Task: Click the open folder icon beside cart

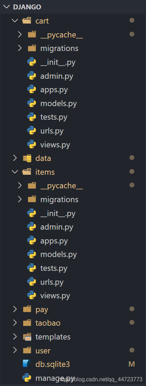Action: (x=27, y=21)
